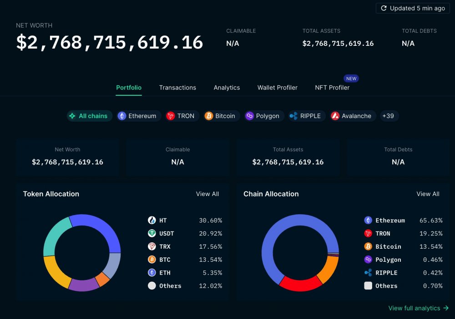This screenshot has width=455, height=319.
Task: Click the purple segment of token donut
Action: pyautogui.click(x=84, y=284)
